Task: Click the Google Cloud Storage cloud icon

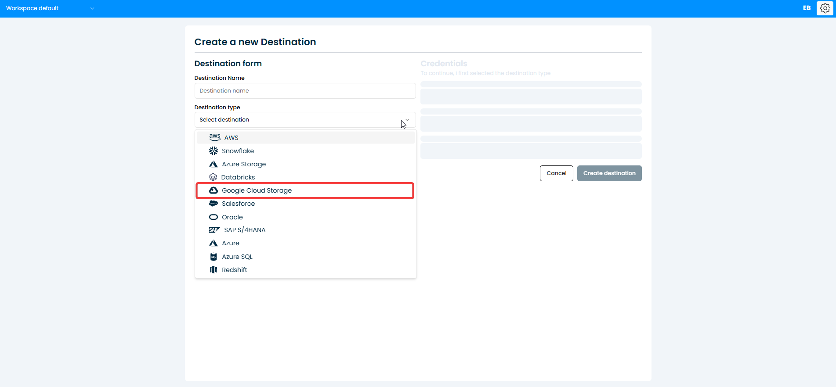Action: pos(214,190)
